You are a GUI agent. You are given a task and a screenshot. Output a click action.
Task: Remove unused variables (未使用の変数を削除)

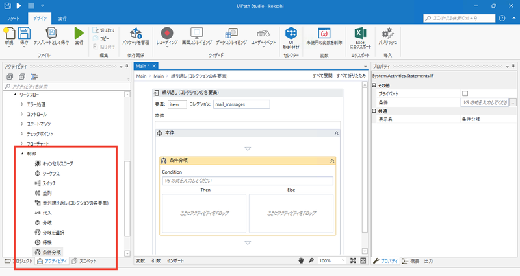(324, 36)
